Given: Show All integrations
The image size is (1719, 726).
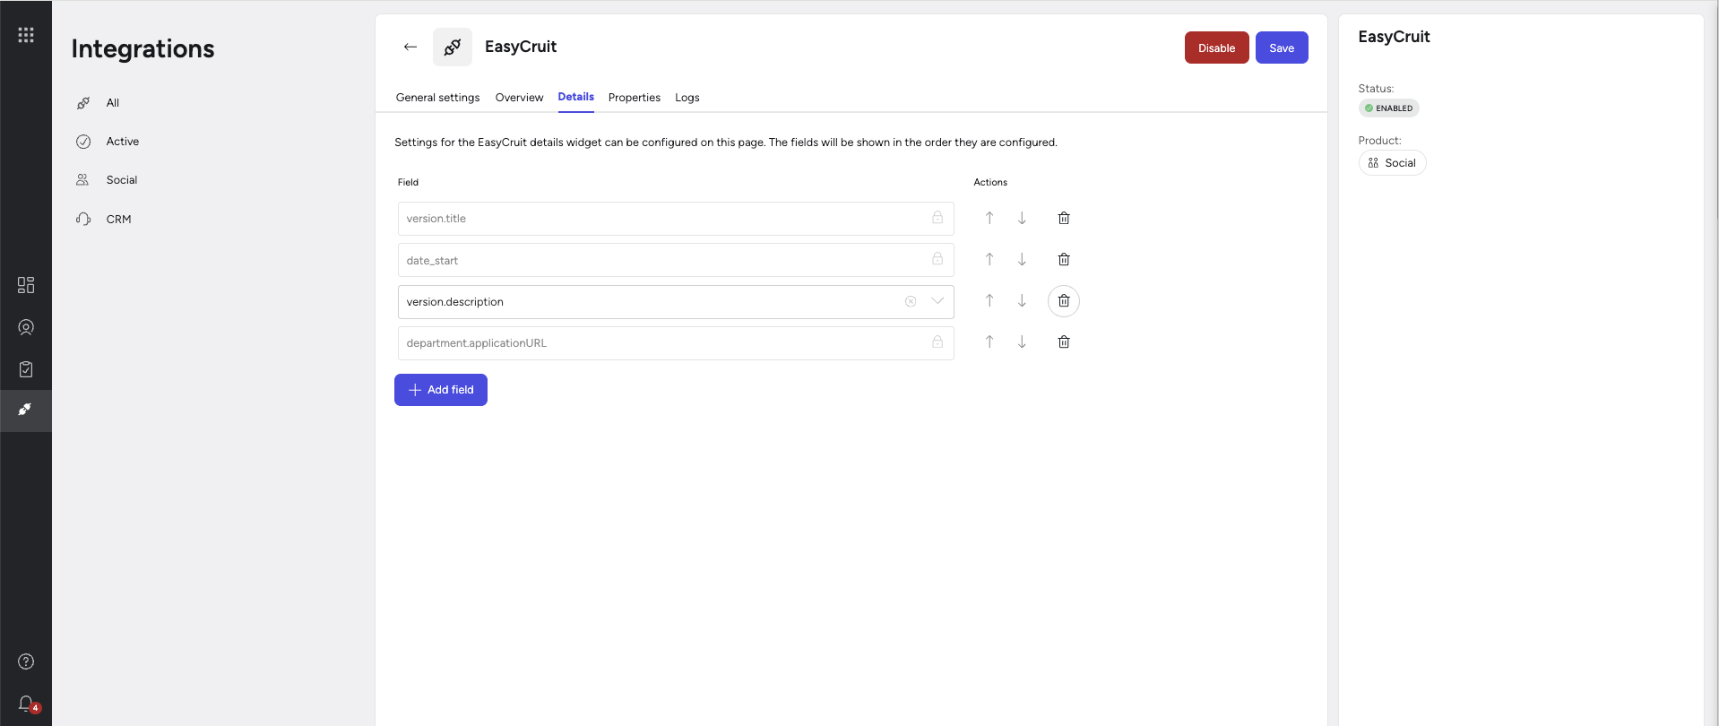Looking at the screenshot, I should pos(113,103).
